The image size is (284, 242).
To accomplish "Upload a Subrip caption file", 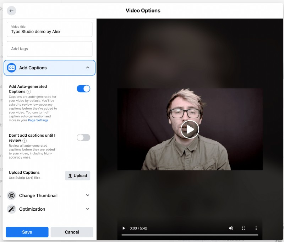I will click(x=77, y=175).
